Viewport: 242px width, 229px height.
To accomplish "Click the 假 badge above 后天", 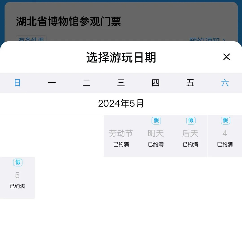I will coord(191,121).
